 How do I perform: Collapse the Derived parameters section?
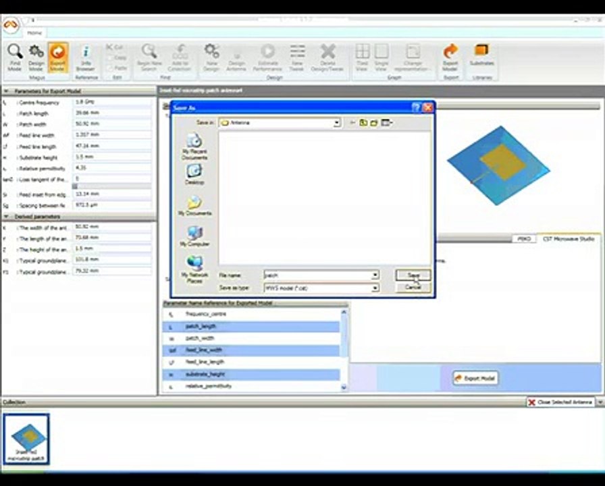tap(6, 217)
